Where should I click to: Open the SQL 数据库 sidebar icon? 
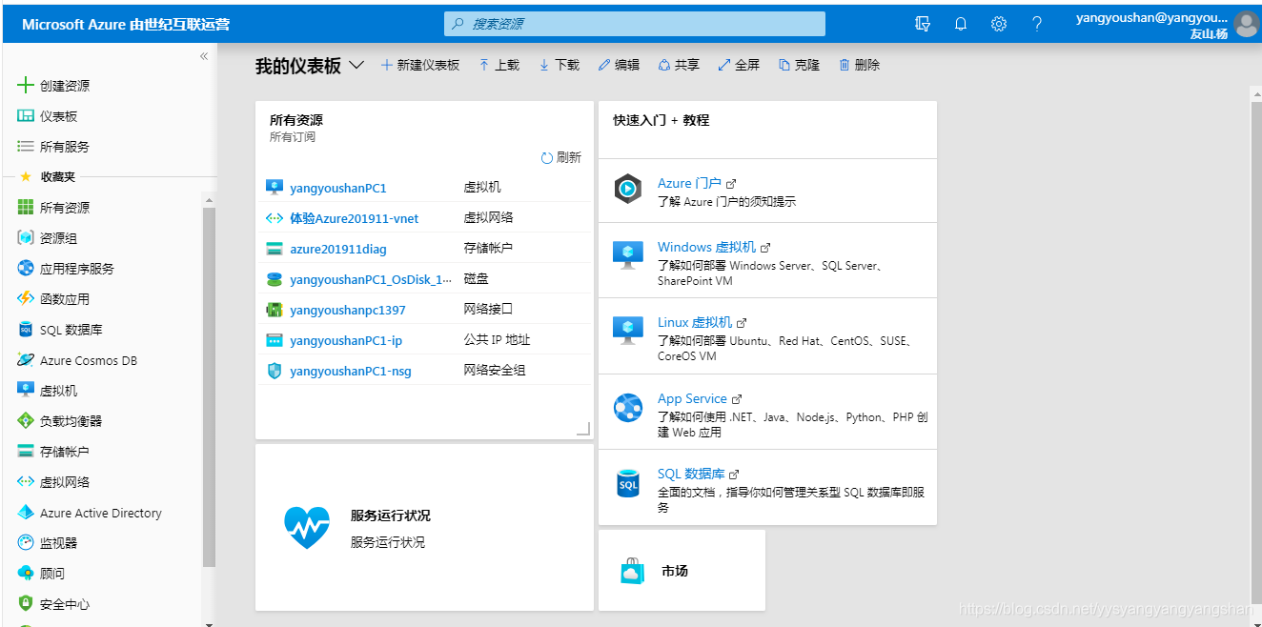(26, 330)
